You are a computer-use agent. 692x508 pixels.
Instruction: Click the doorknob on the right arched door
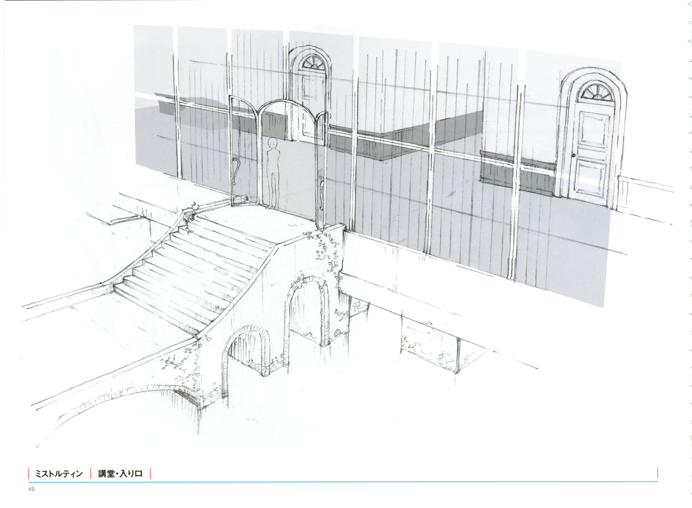point(574,156)
